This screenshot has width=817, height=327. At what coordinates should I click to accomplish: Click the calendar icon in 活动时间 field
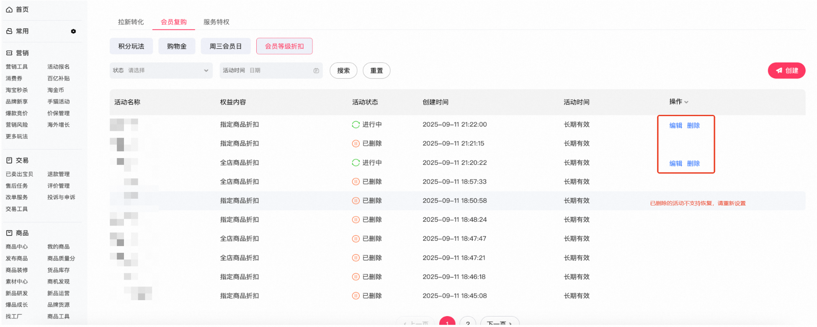[x=316, y=70]
